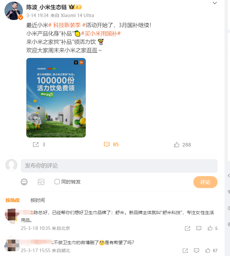Image resolution: width=230 pixels, height=256 pixels.
Task: Reply to the second comment from 湖北
Action: [x=197, y=251]
